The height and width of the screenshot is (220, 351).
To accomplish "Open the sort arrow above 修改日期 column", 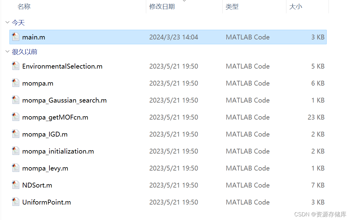I will pos(184,1).
